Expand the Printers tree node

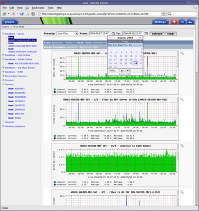click(3, 80)
